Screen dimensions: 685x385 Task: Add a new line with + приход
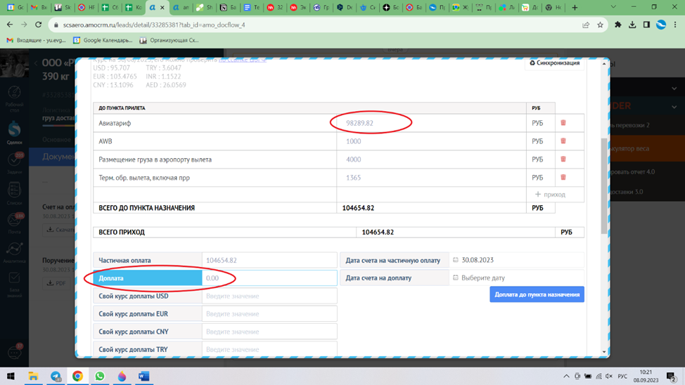click(550, 195)
